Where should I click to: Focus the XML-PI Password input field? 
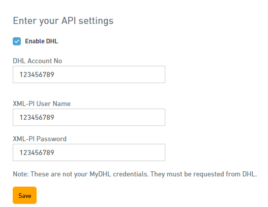[x=89, y=152]
